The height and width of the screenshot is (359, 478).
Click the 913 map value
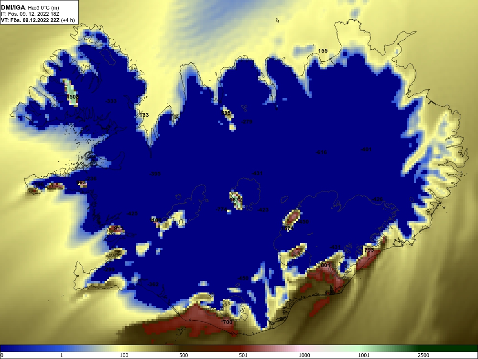(x=119, y=228)
